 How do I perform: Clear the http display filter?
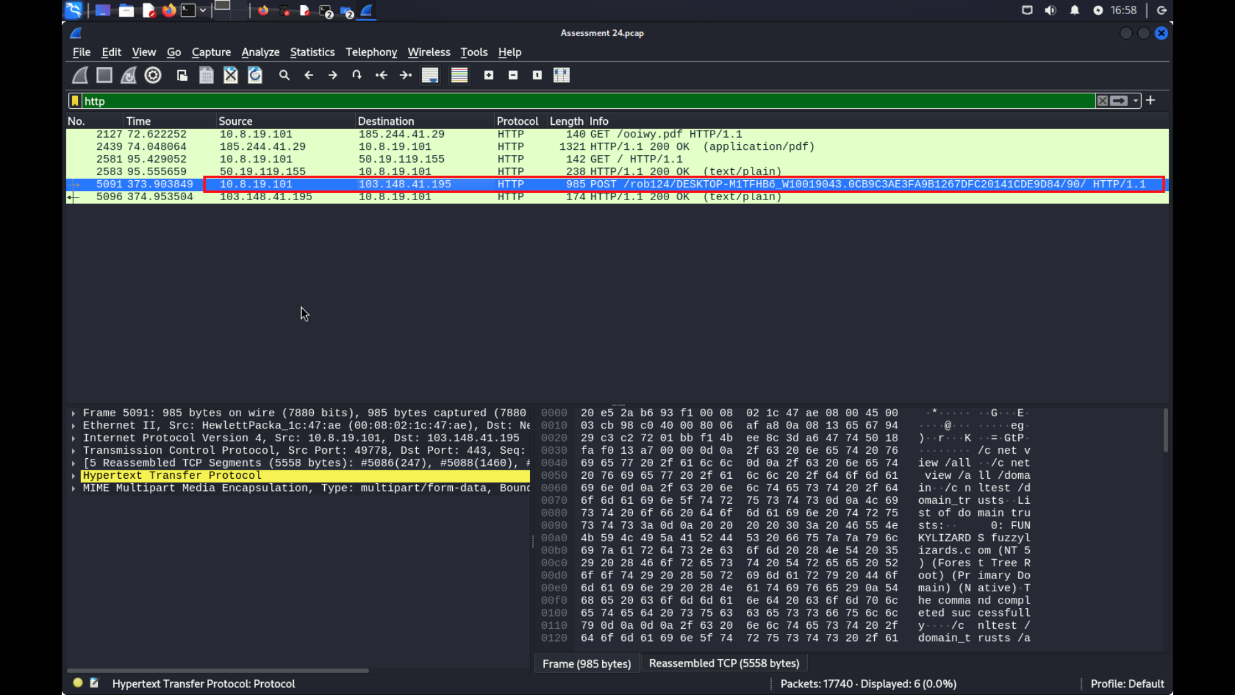coord(1102,101)
